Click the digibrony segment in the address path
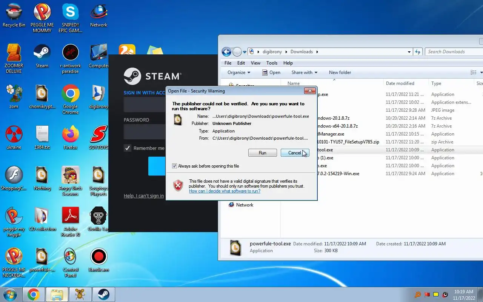This screenshot has width=483, height=302. (x=272, y=52)
